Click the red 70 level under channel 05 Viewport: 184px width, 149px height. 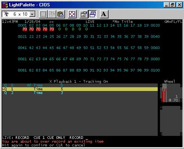[x=52, y=29]
